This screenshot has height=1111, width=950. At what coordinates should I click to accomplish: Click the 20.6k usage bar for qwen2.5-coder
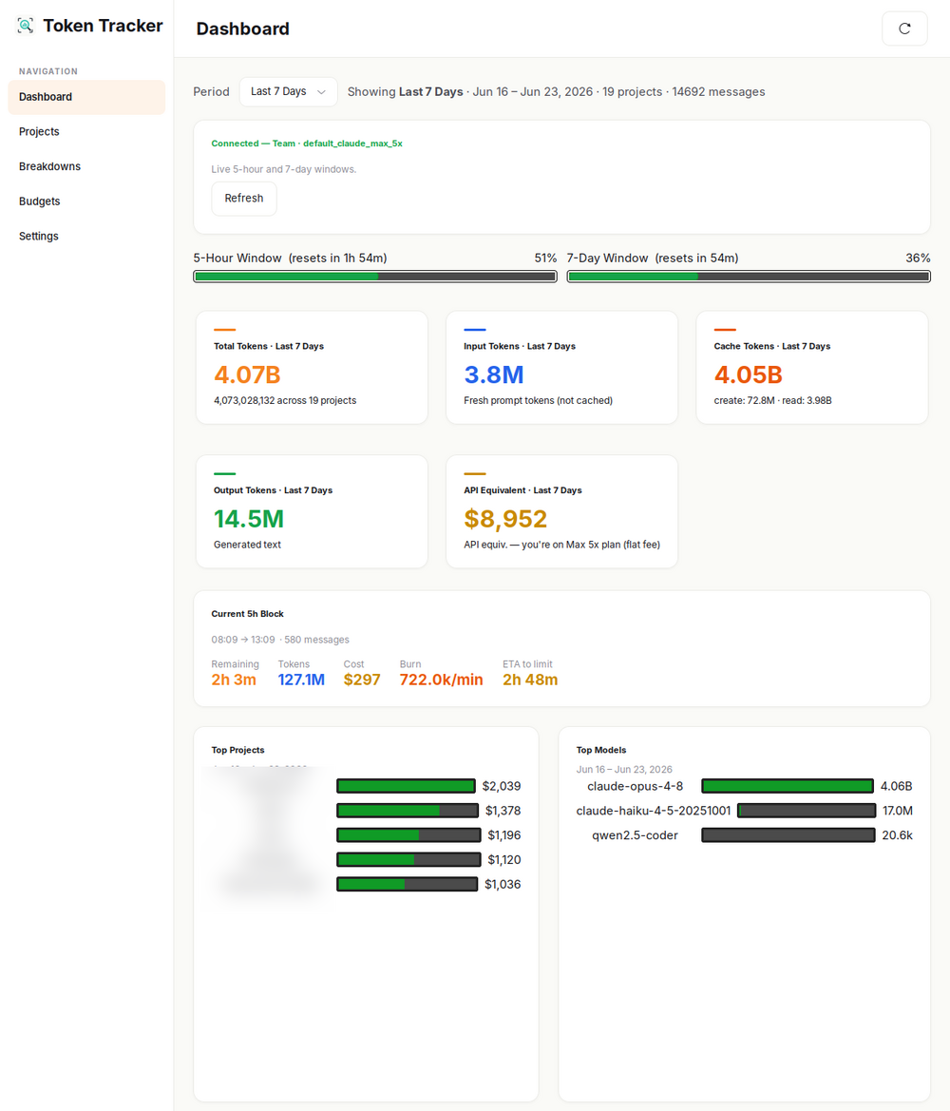[x=788, y=834]
